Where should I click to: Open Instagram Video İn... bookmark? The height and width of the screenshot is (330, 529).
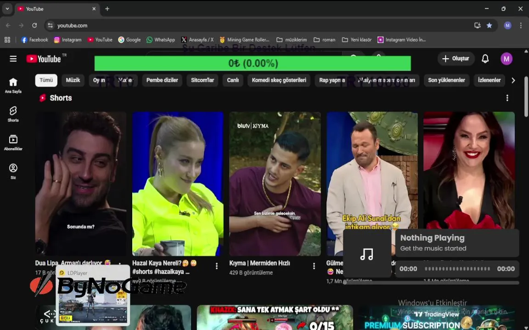coord(401,40)
